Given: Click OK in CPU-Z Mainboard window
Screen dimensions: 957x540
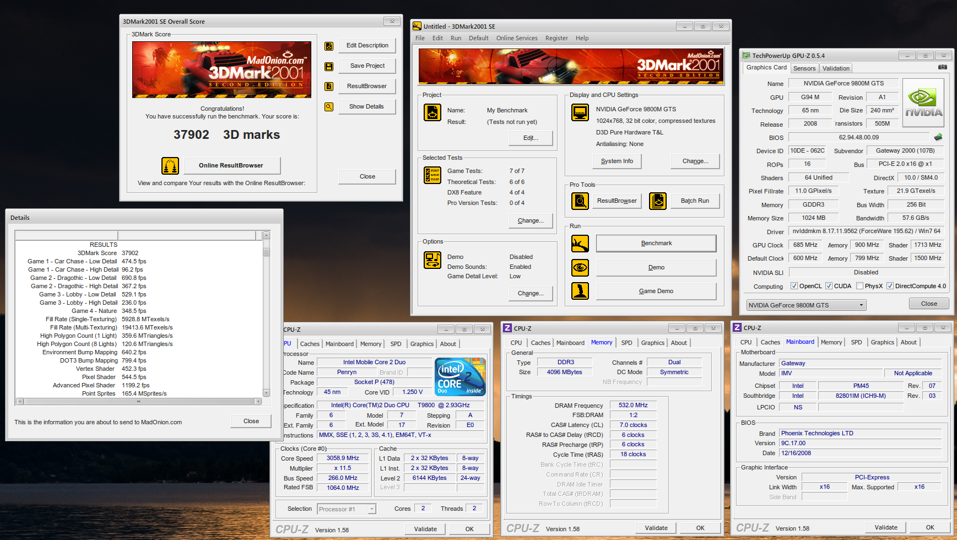Looking at the screenshot, I should 930,527.
